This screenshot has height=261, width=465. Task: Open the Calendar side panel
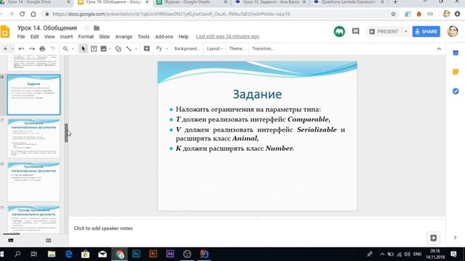(456, 53)
